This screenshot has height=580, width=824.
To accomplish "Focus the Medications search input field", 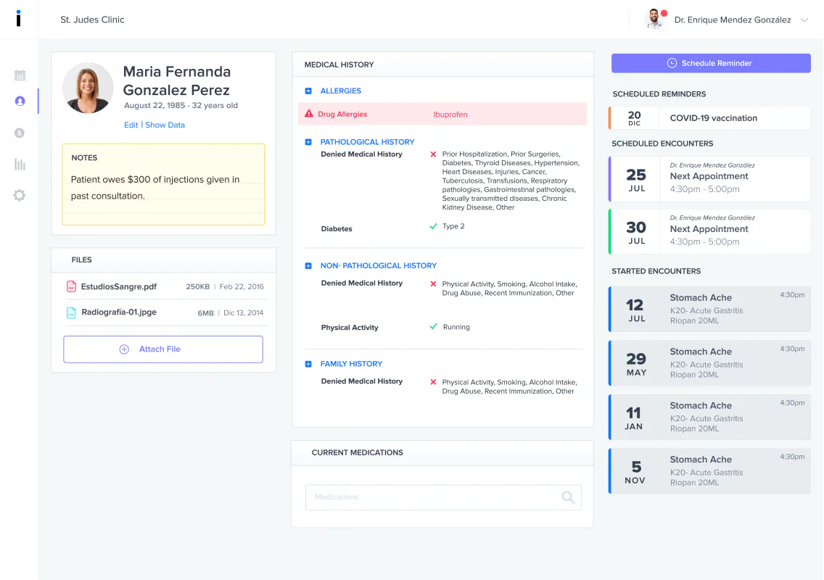I will [443, 497].
